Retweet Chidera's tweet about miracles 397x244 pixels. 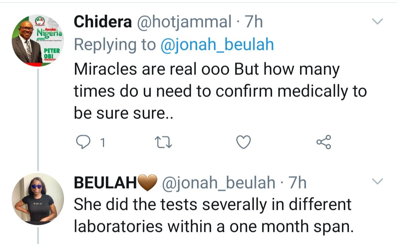pos(162,142)
